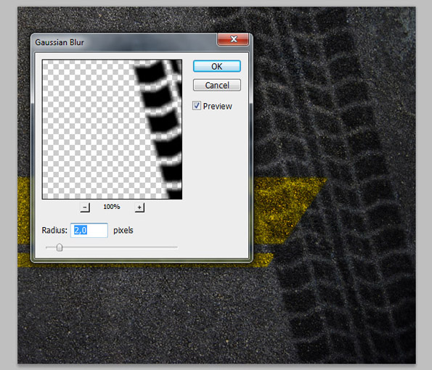Click the blur preview thumbnail
432x370 pixels.
(x=112, y=129)
